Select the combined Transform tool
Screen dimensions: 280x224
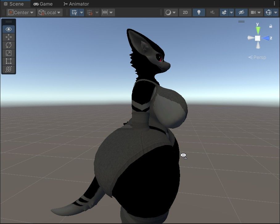tap(9, 69)
